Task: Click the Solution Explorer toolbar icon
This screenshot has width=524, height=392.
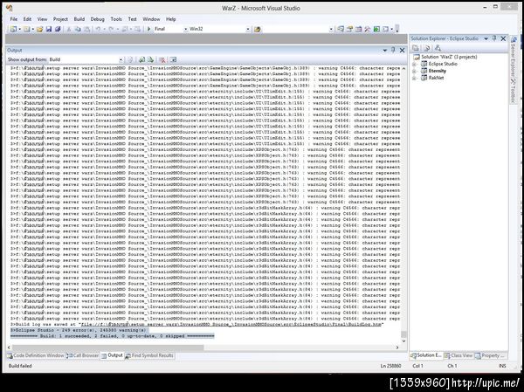Action: [x=341, y=29]
